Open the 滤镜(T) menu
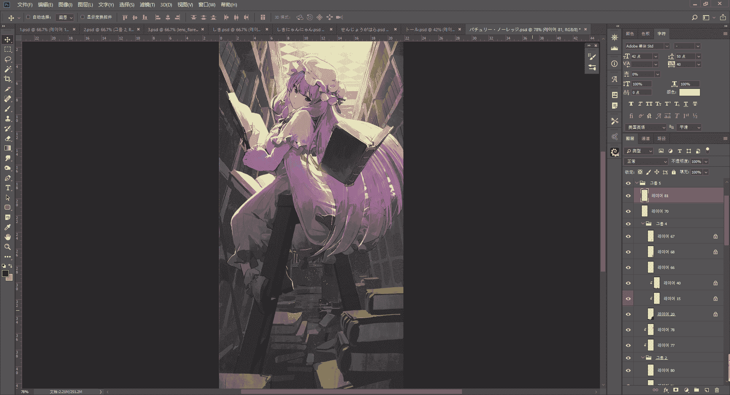730x395 pixels. (147, 5)
